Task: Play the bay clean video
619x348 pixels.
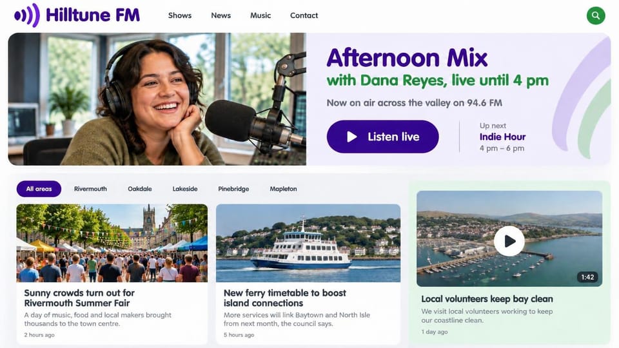Action: 509,240
